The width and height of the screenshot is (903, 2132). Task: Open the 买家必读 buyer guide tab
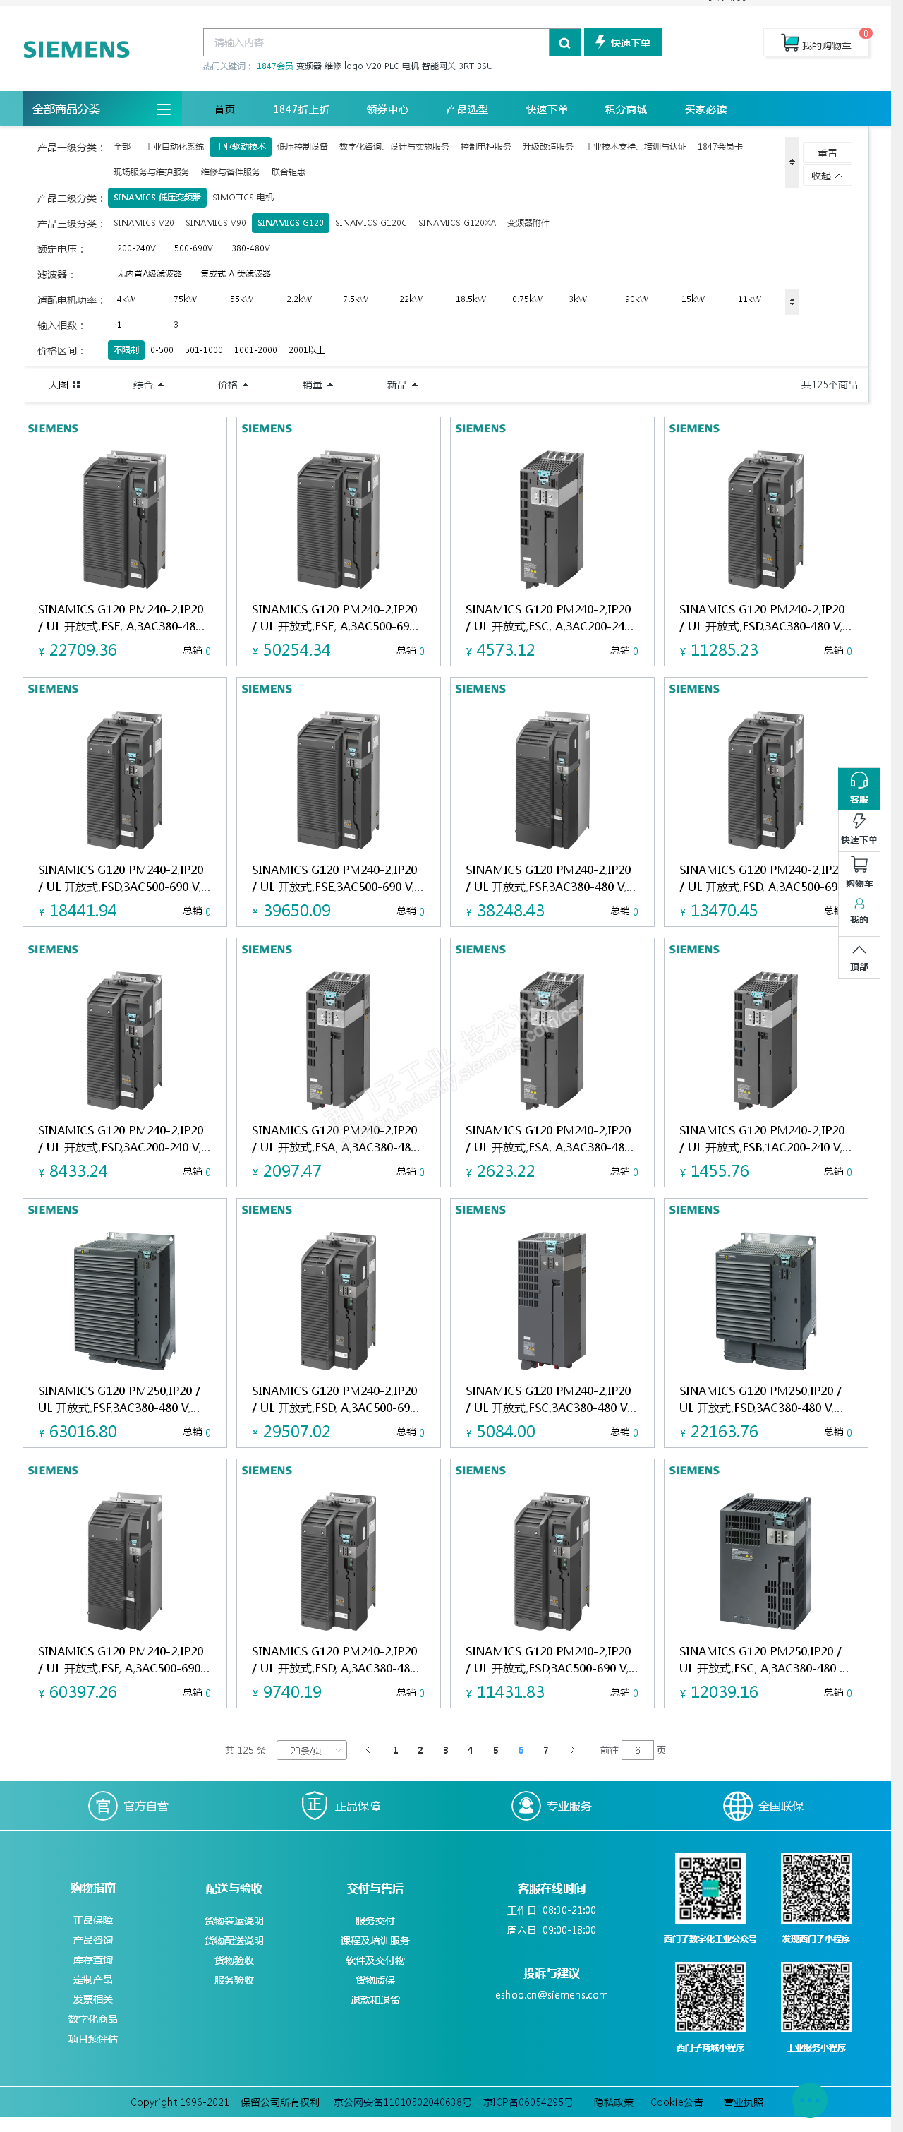pyautogui.click(x=705, y=109)
